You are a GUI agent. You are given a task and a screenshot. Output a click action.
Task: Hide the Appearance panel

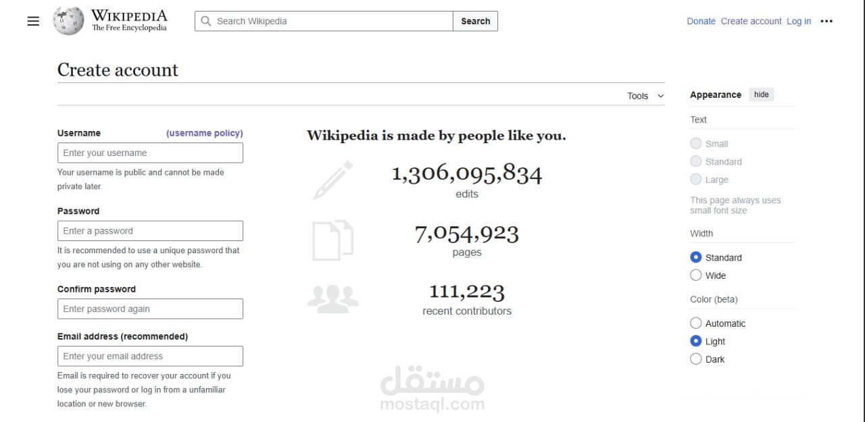(762, 95)
